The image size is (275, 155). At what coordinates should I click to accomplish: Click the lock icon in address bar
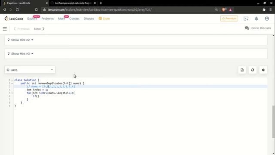pos(44,9)
